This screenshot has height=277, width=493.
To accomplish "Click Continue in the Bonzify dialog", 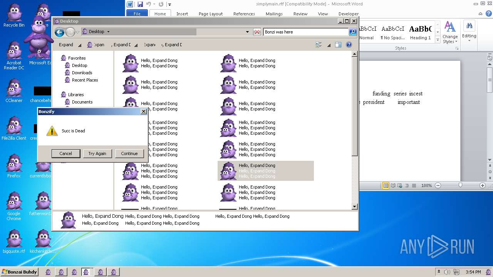I will point(129,154).
